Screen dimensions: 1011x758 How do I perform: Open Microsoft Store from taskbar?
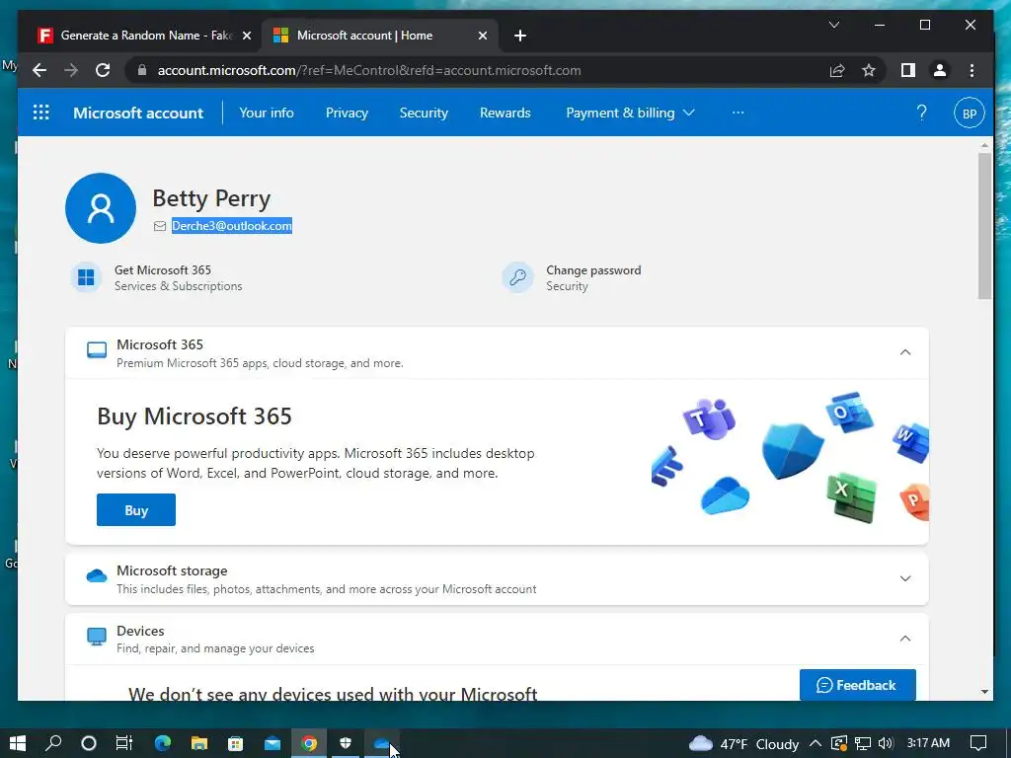click(235, 743)
